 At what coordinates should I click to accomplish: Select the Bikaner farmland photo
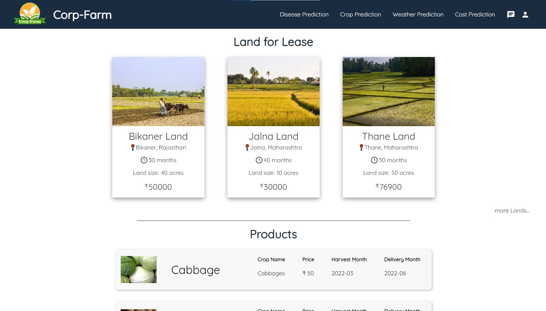point(158,92)
